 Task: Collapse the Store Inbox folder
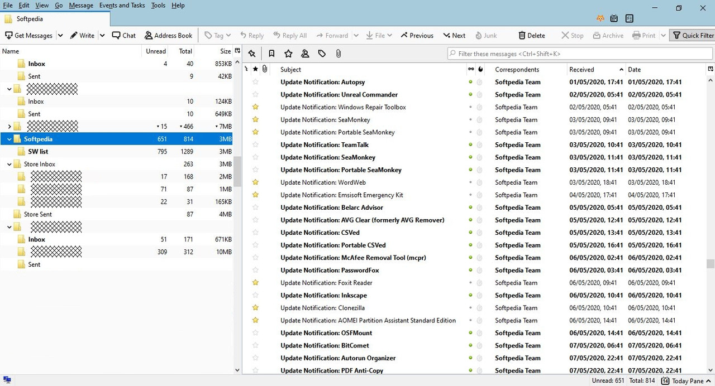click(x=9, y=164)
